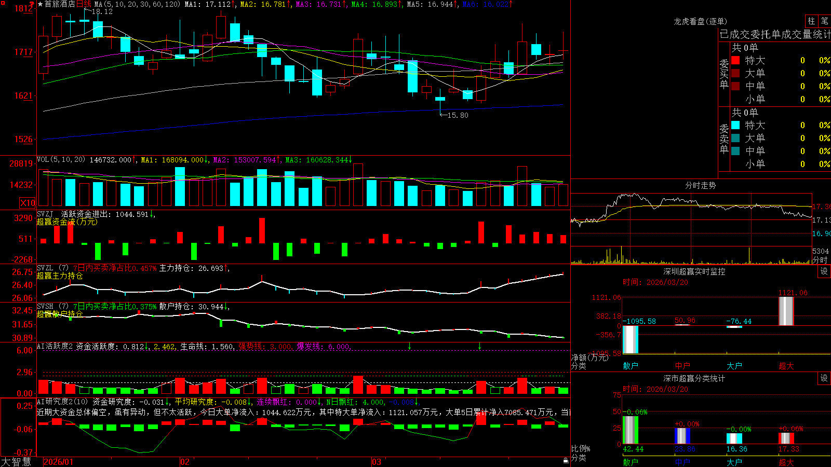Screen dimensions: 831x467
Task: Click the 2026/01 date marker on the time axis
Action: pos(59,462)
